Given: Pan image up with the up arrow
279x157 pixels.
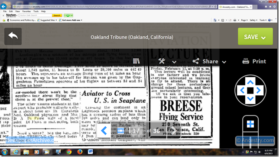Looking at the screenshot, I should tap(250, 82).
